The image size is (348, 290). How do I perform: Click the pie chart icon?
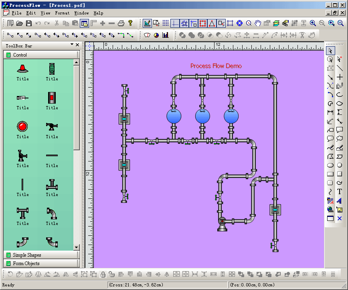point(156,35)
